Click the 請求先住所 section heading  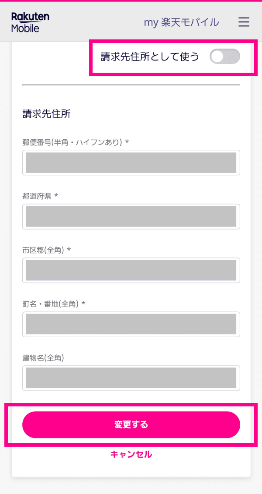[46, 114]
